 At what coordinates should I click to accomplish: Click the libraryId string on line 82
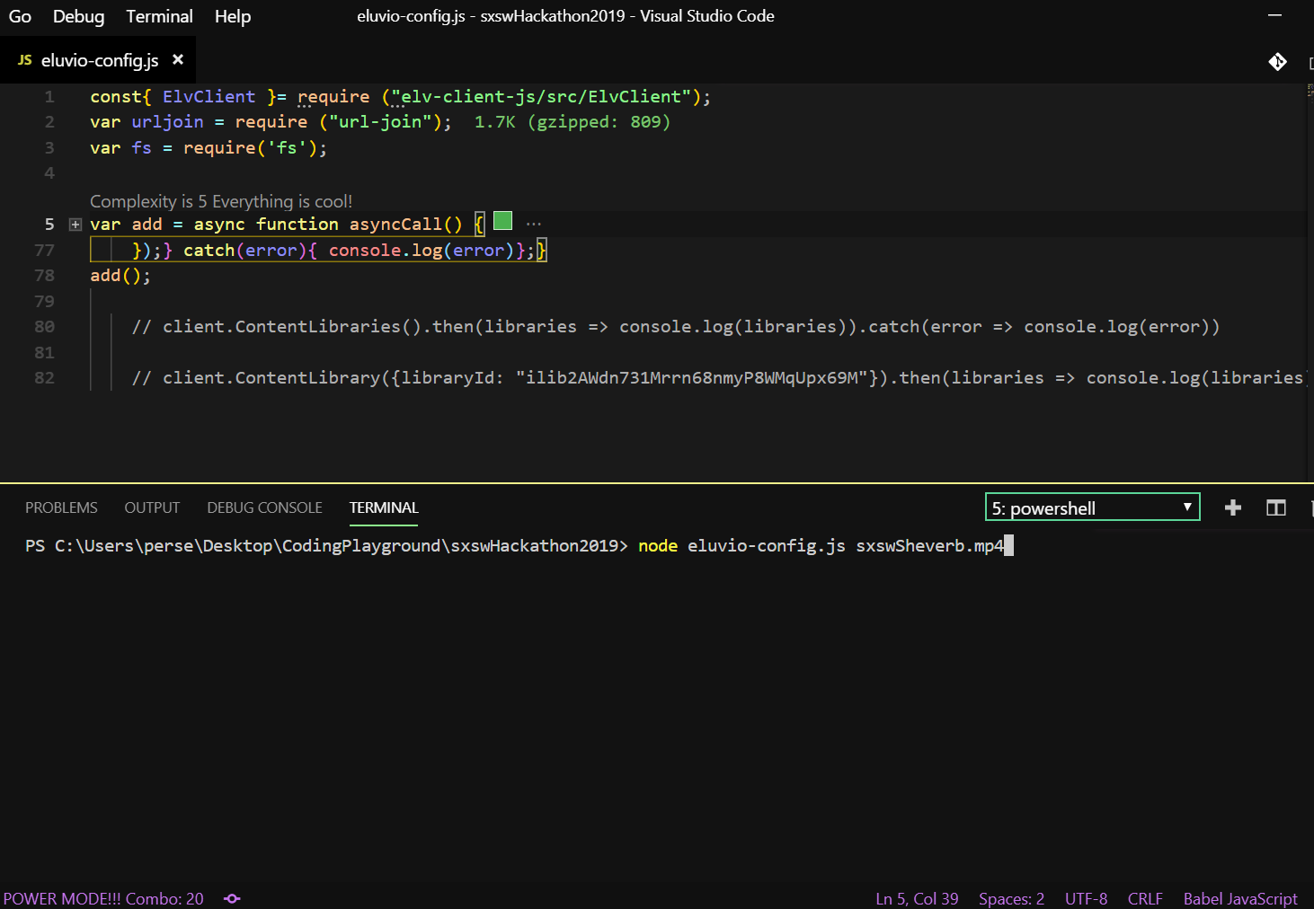(x=692, y=378)
